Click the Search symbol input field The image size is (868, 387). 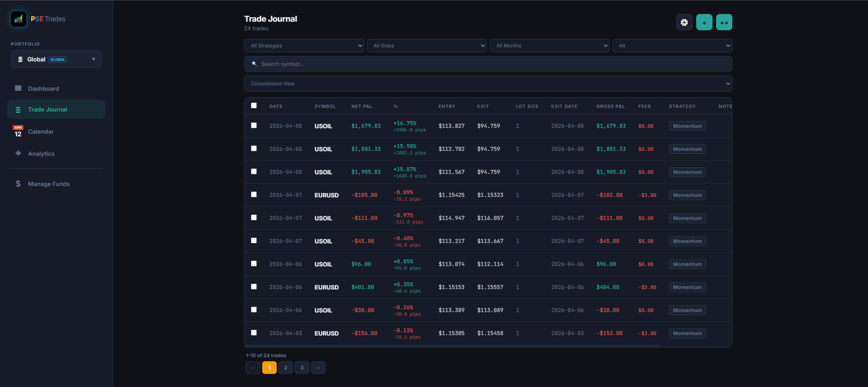tap(488, 64)
